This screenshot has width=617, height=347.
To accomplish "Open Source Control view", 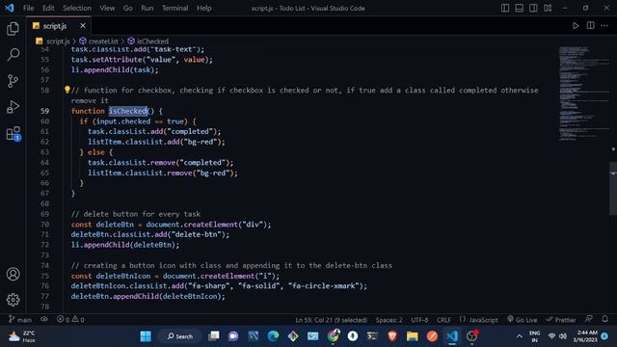I will click(13, 81).
